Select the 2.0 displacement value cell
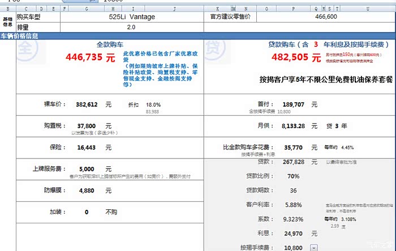Screen dimensions: 396x251 132,27
